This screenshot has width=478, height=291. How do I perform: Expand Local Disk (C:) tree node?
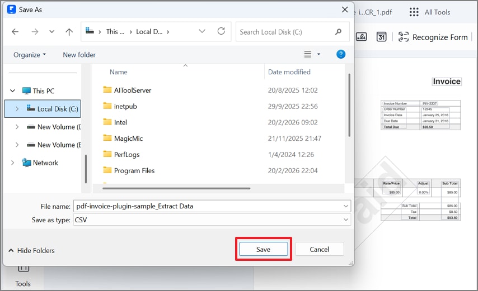pos(17,108)
